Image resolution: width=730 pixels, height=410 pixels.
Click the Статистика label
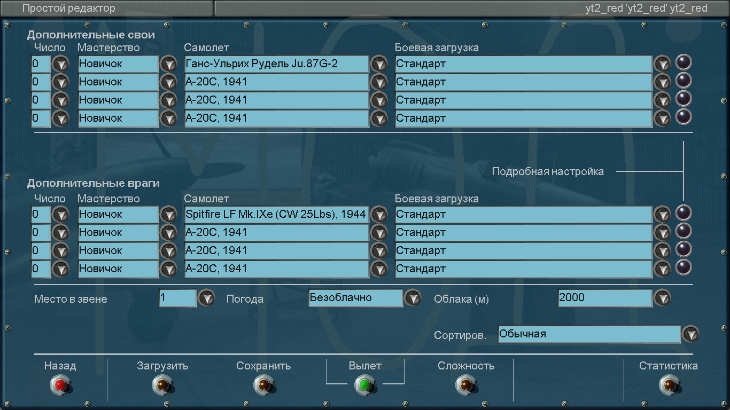pos(669,366)
